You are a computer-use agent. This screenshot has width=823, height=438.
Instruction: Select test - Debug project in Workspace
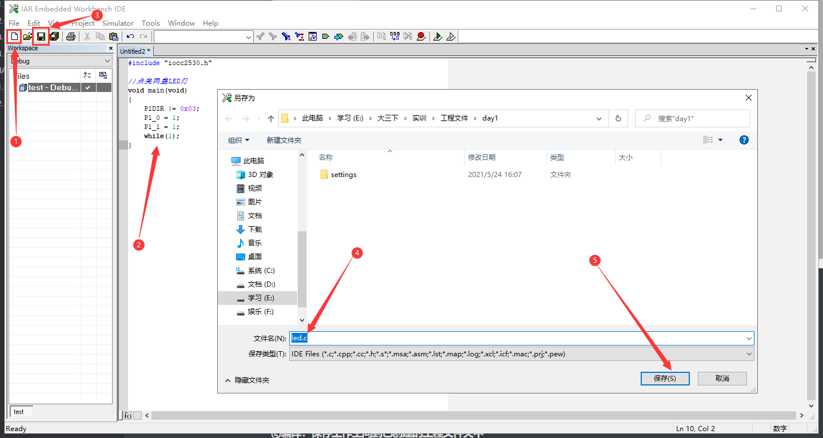point(53,87)
